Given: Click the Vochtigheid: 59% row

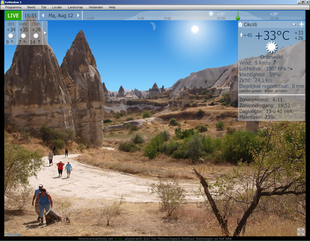Looking at the screenshot, I should coord(260,74).
